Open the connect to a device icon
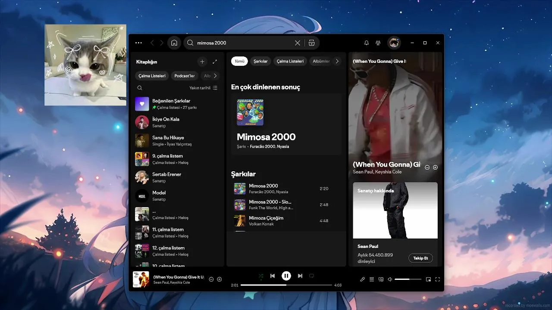The width and height of the screenshot is (552, 310). point(381,279)
